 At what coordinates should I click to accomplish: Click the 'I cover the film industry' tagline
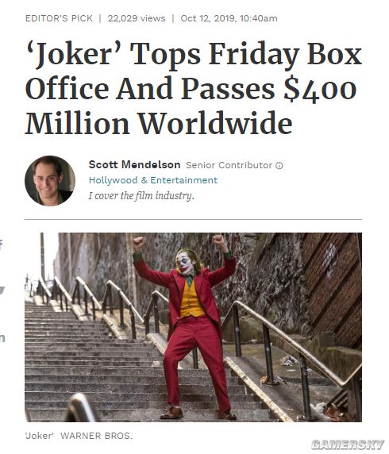click(x=141, y=196)
